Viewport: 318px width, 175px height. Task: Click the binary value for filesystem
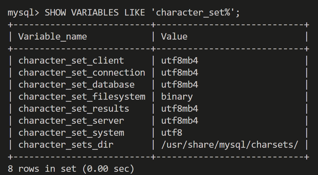click(177, 97)
